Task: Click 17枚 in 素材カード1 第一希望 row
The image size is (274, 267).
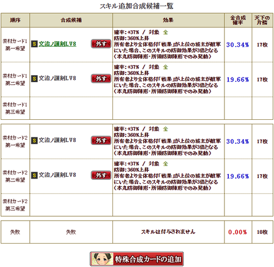Action: click(x=262, y=44)
